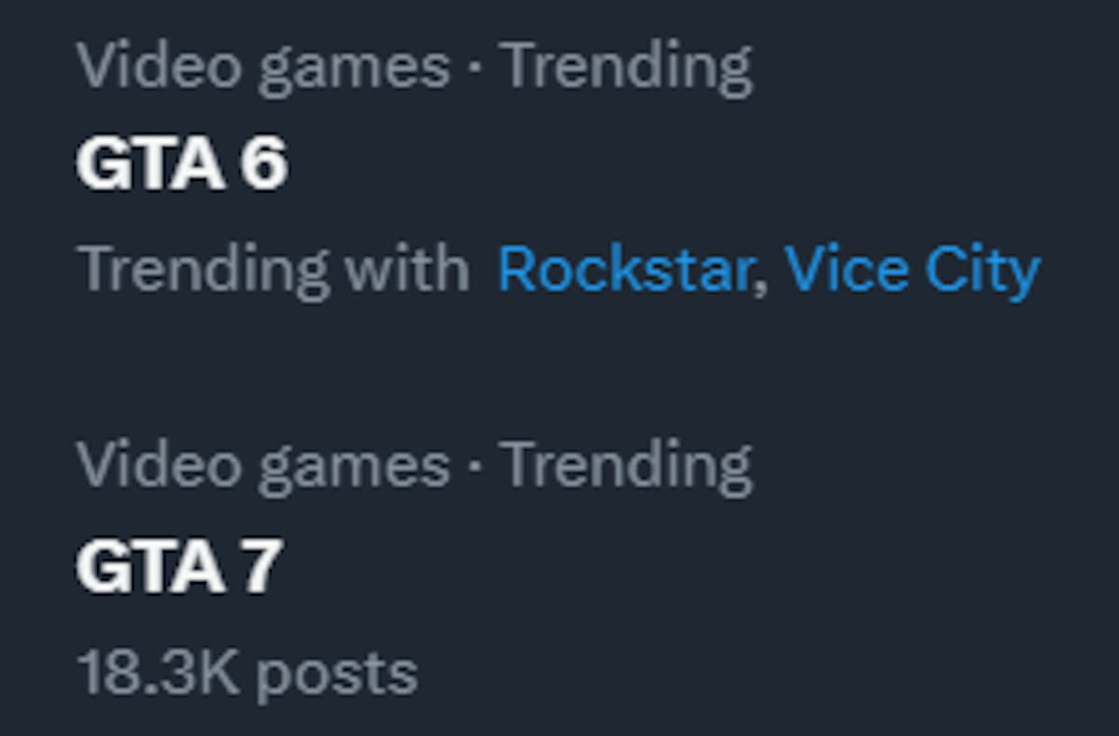Click "Video games" category above GTA 7

point(262,465)
